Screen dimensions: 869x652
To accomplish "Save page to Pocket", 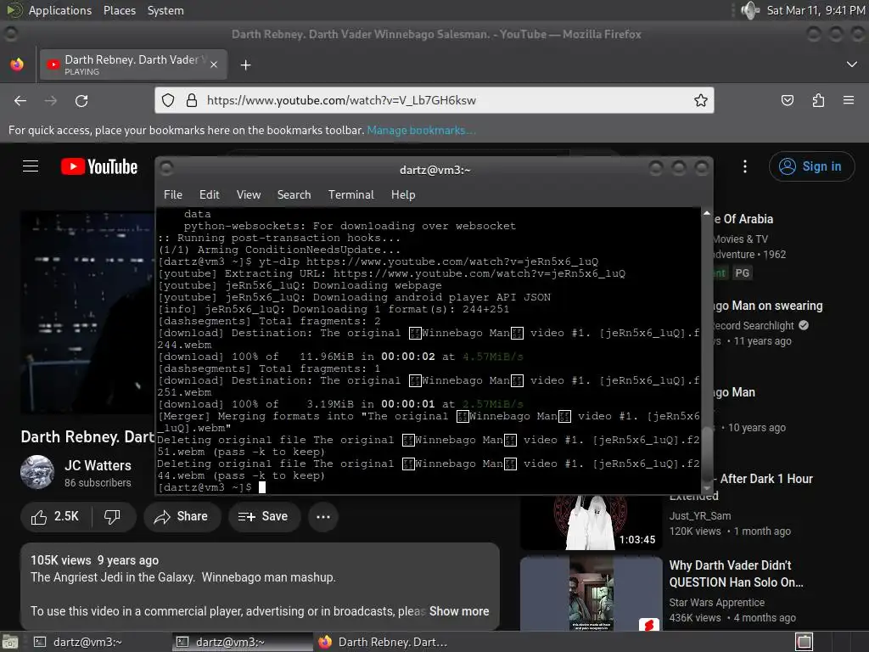I will pyautogui.click(x=787, y=100).
